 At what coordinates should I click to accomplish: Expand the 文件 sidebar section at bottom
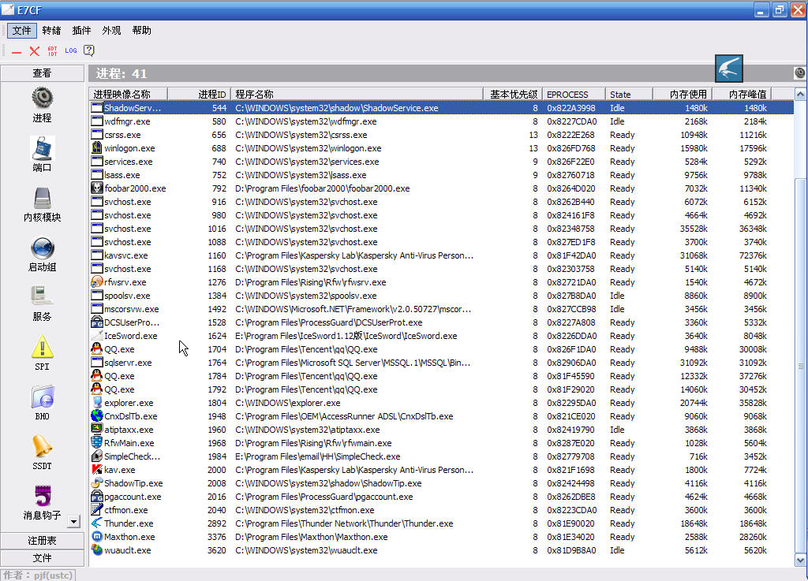pyautogui.click(x=43, y=558)
